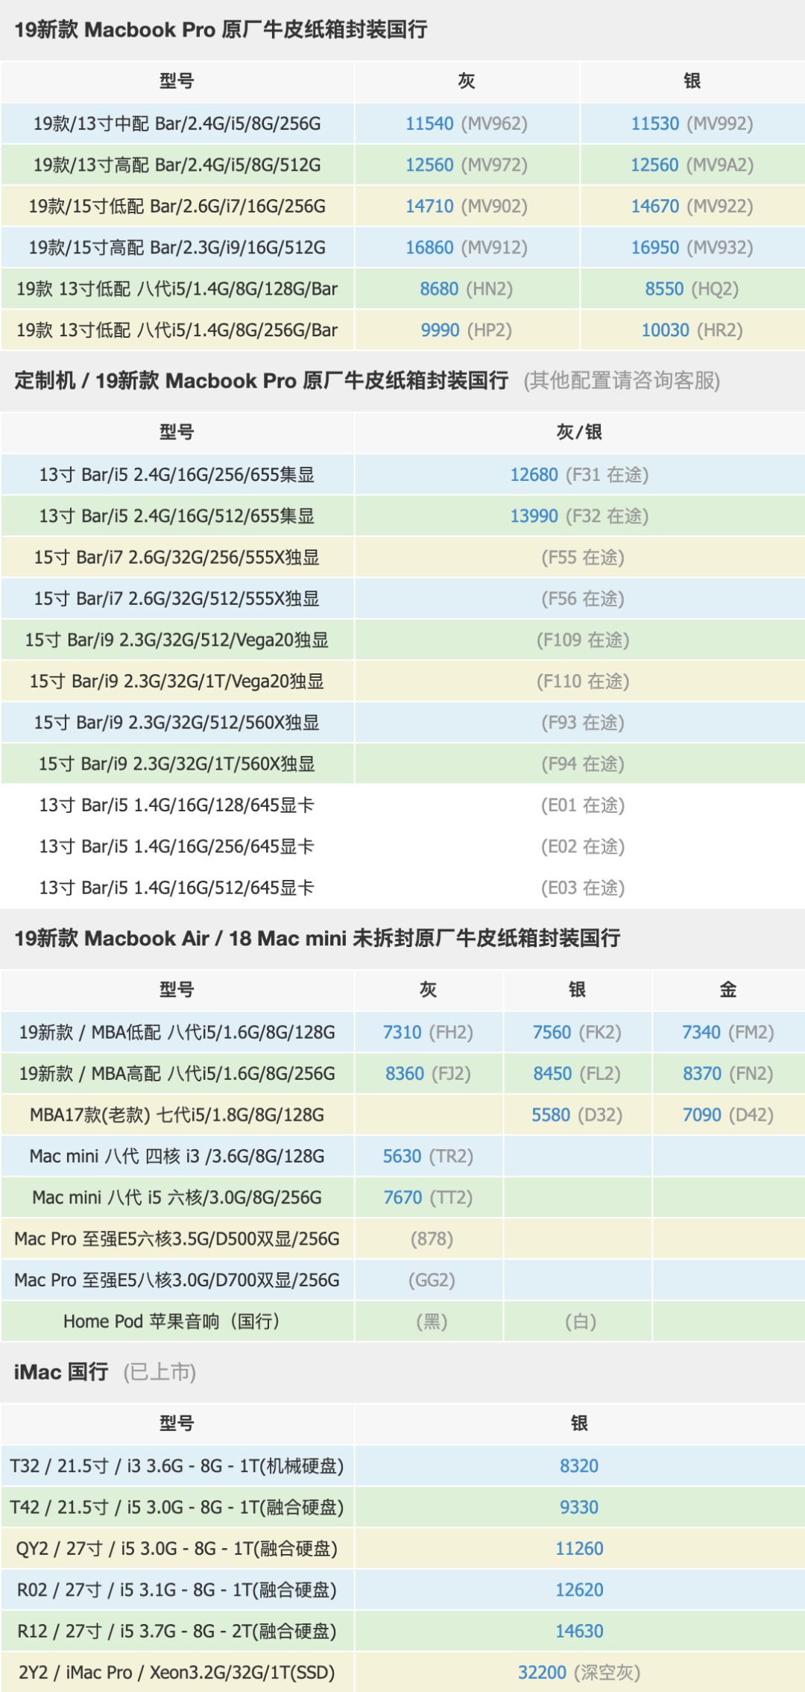Viewport: 805px width, 1692px height.
Task: Click iMac Pro price 32200 (深空灰)
Action: [x=579, y=1673]
